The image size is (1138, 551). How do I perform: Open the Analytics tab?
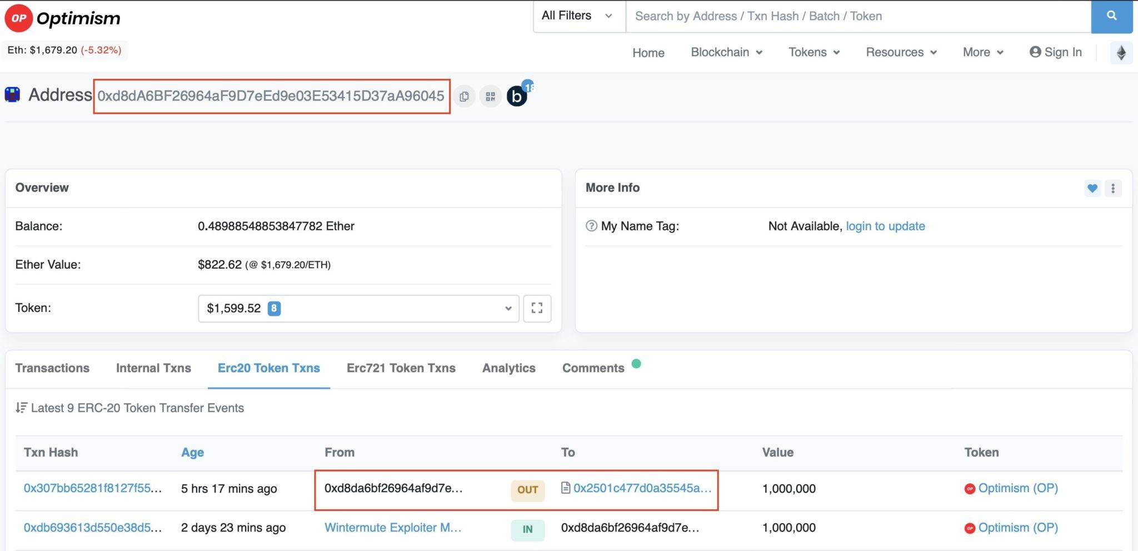pyautogui.click(x=509, y=368)
